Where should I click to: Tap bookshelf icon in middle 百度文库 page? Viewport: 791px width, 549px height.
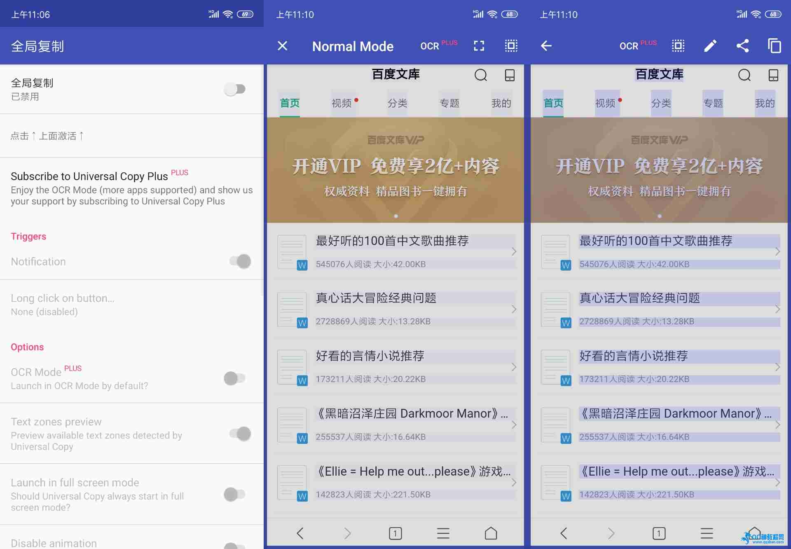(x=510, y=75)
